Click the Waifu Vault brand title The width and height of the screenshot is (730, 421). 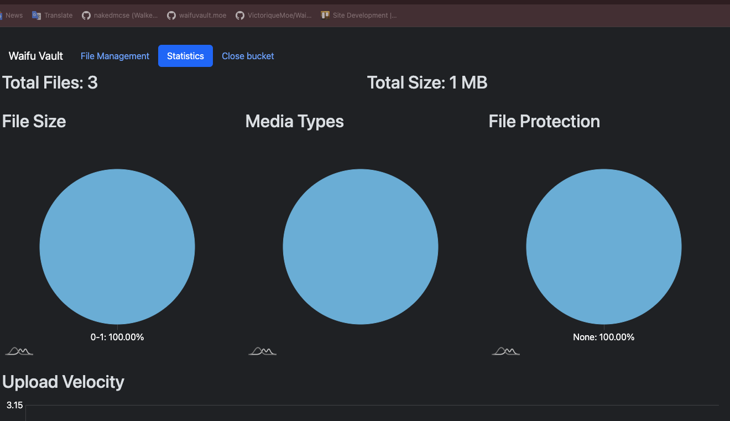click(36, 56)
